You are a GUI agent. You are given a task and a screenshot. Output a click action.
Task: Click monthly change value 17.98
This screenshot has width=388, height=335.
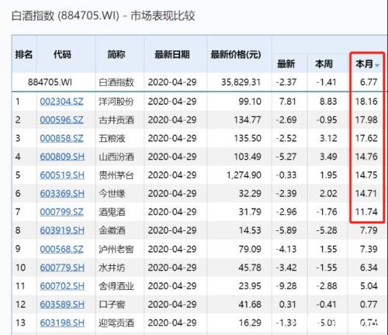pos(366,119)
